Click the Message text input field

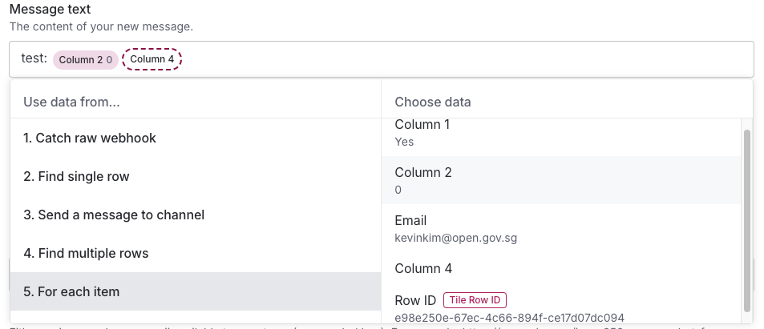point(465,59)
